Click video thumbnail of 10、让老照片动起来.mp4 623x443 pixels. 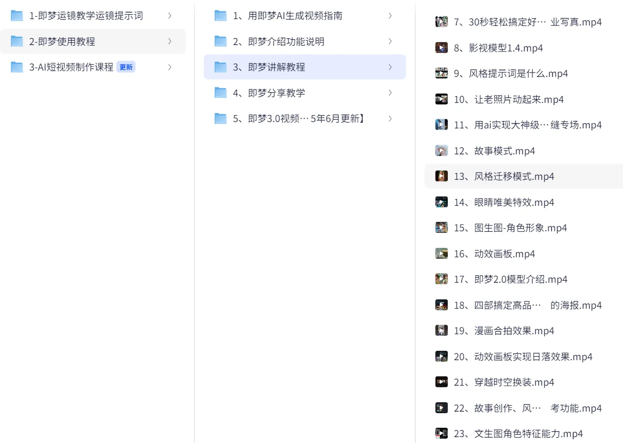(441, 99)
